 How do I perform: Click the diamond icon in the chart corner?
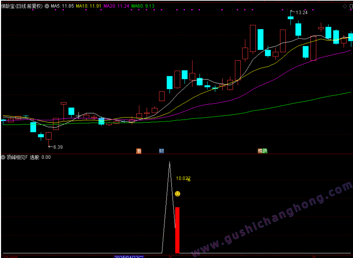coord(345,6)
